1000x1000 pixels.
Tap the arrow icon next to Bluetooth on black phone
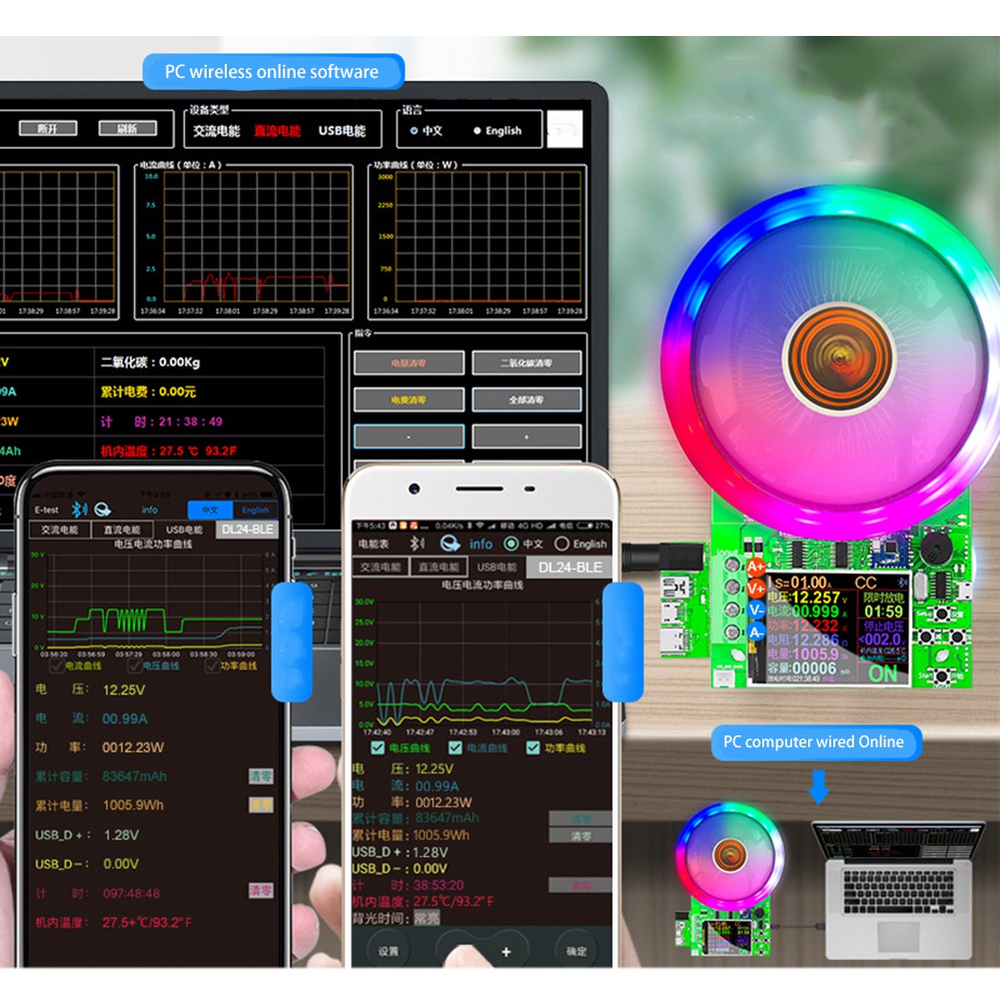point(103,509)
